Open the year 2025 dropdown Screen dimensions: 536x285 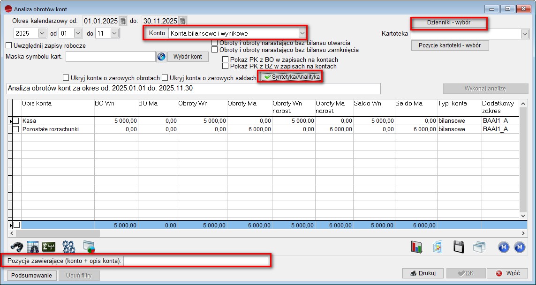click(x=42, y=34)
